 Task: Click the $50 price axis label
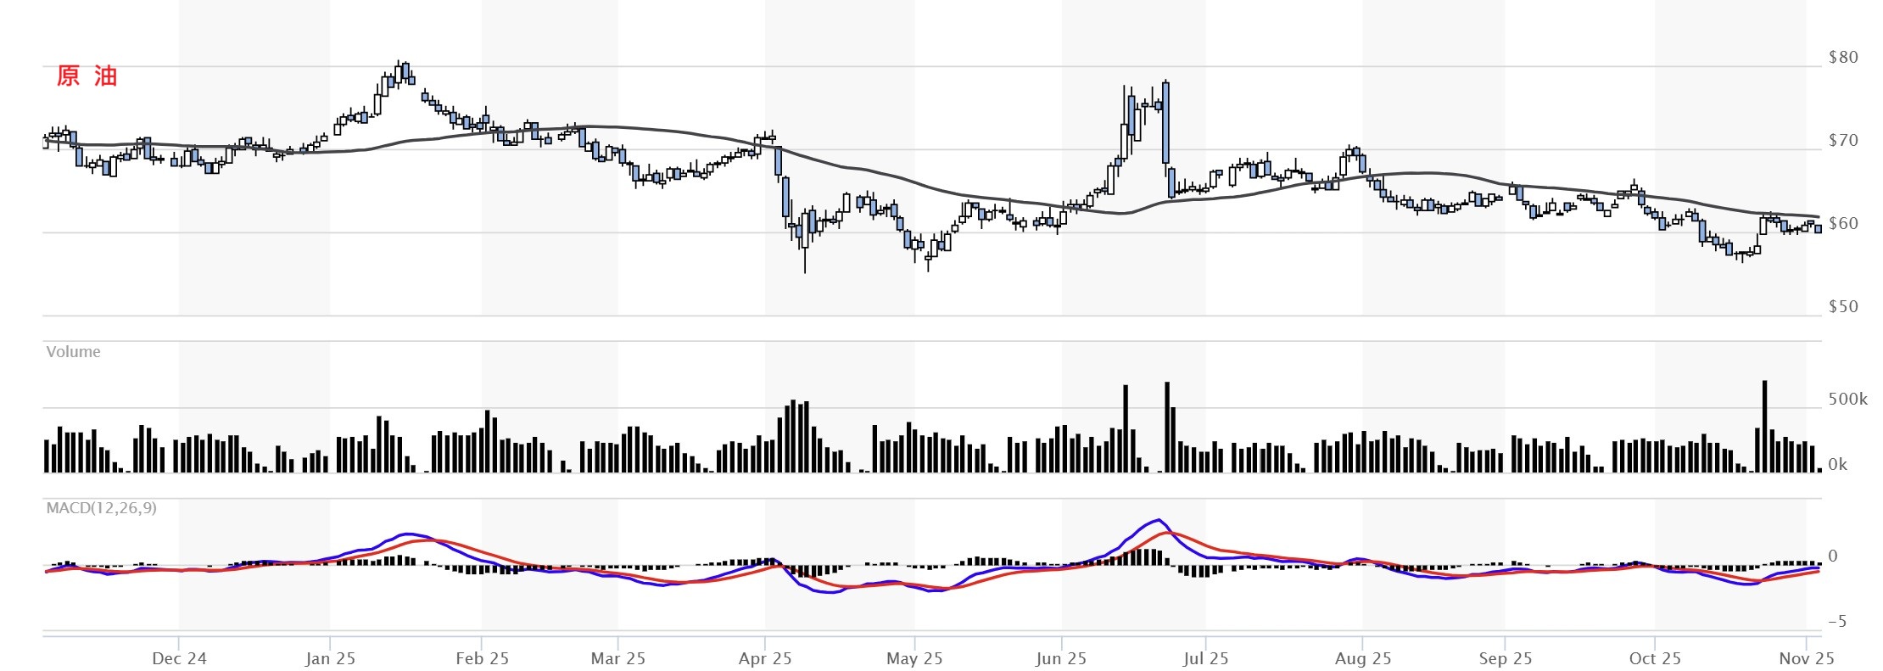pos(1842,307)
